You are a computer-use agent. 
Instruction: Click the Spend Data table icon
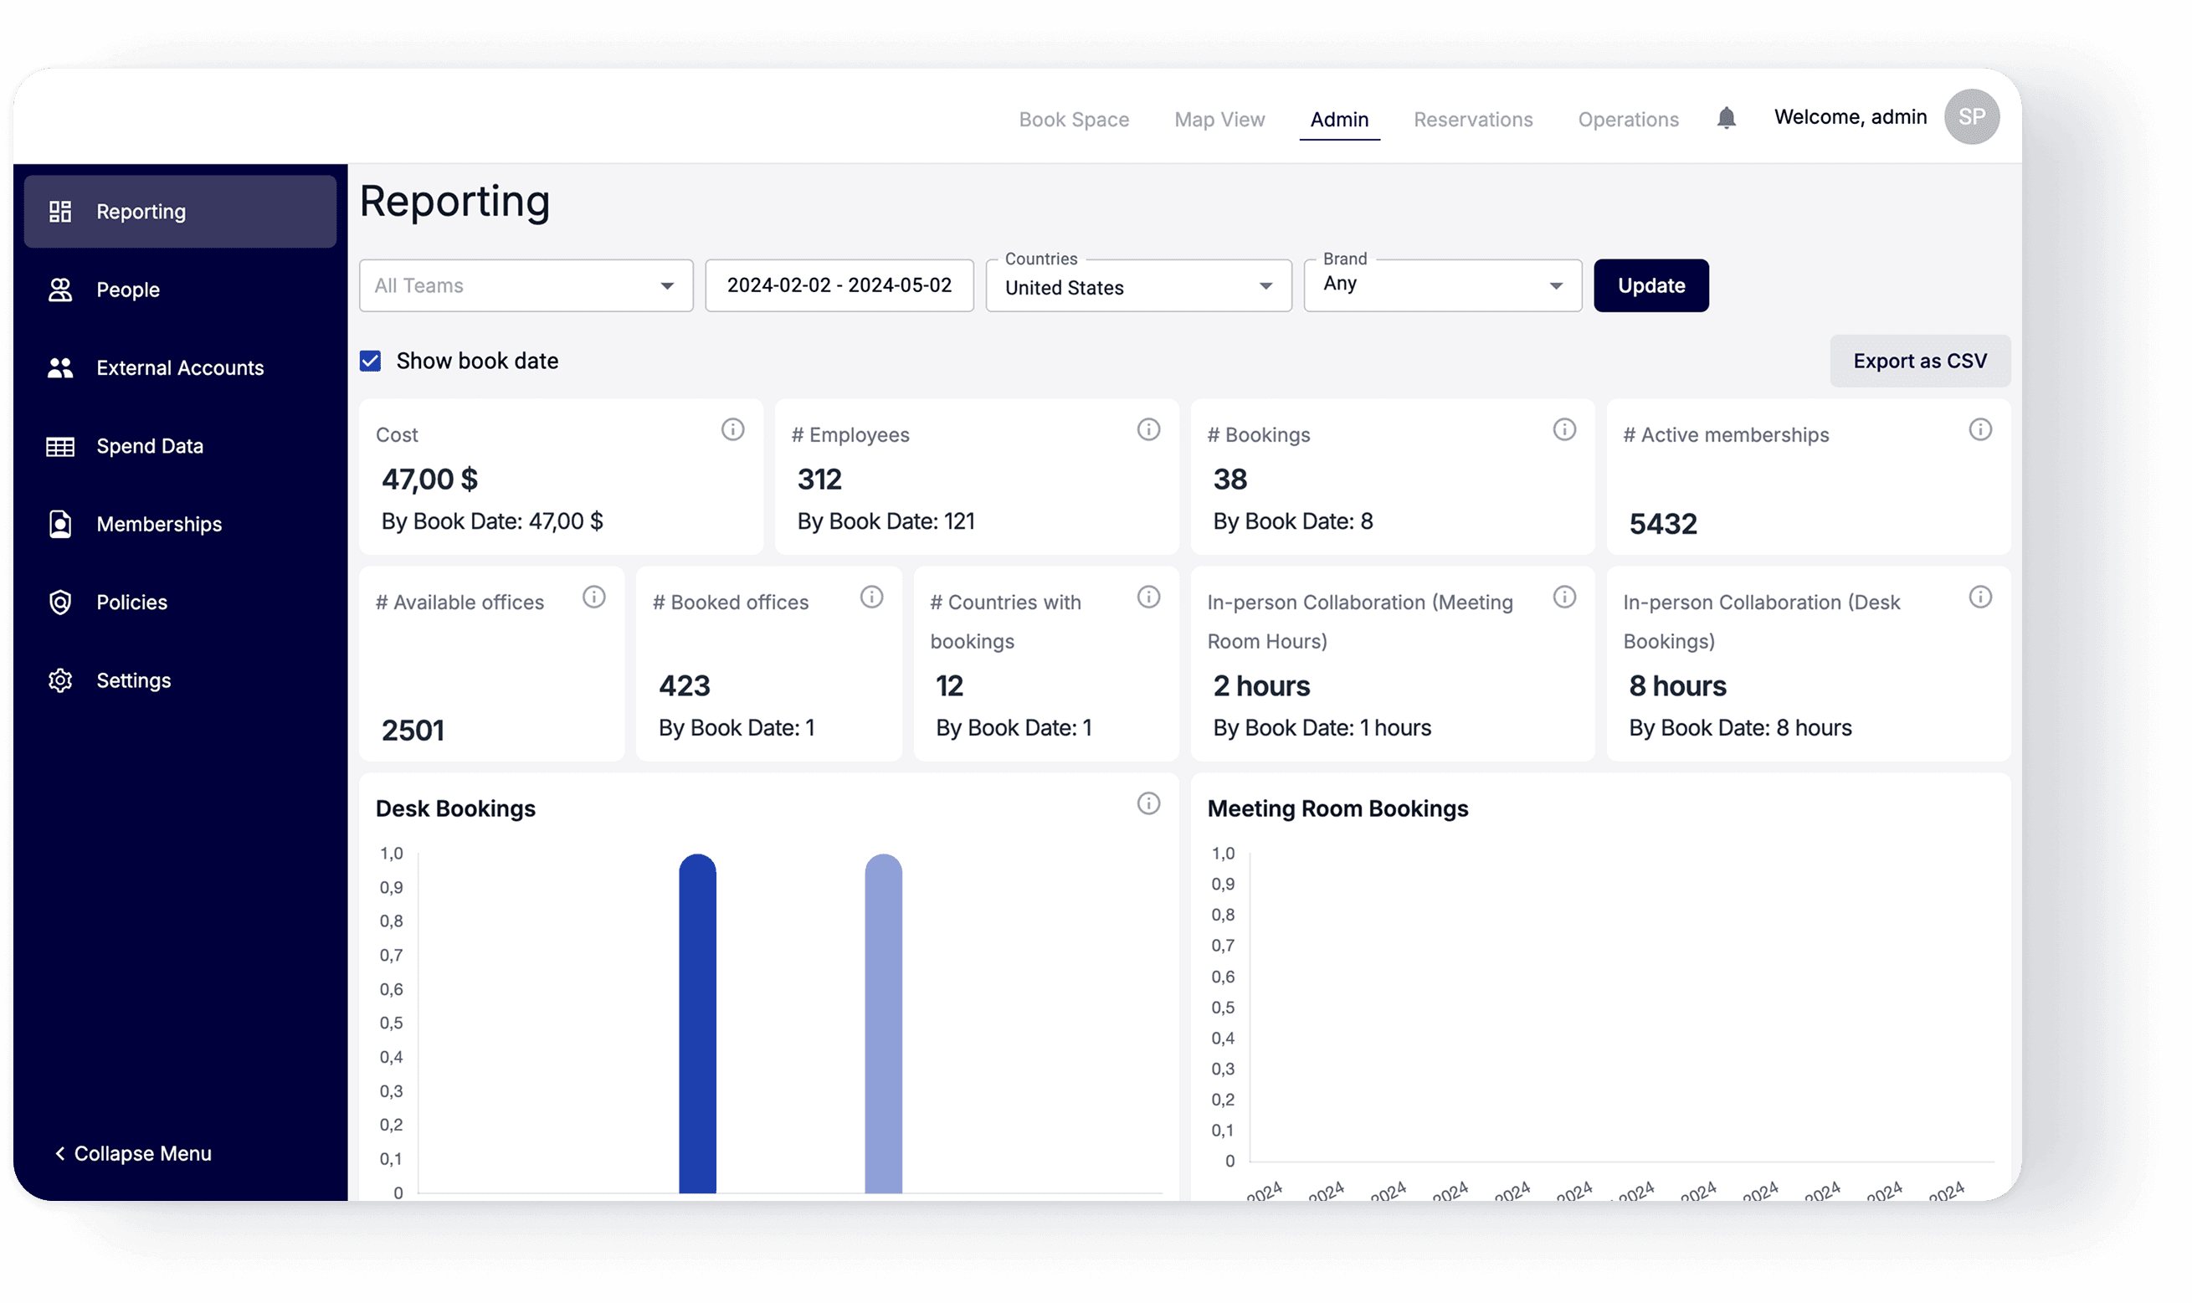pyautogui.click(x=59, y=446)
